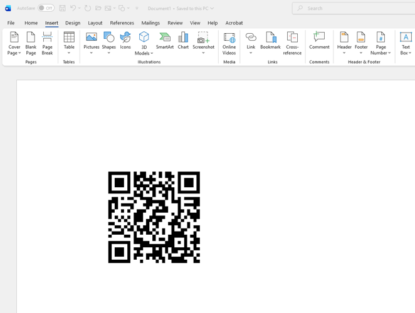Click the Redo icon

click(x=88, y=8)
